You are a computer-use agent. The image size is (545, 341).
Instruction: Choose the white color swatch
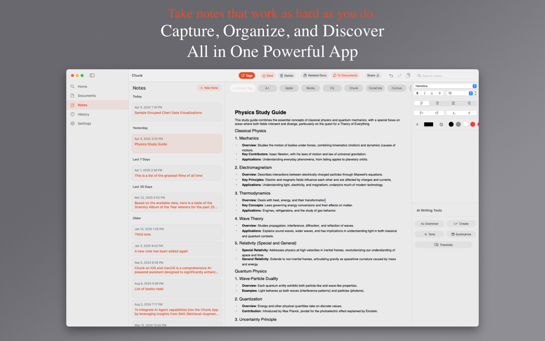465,124
